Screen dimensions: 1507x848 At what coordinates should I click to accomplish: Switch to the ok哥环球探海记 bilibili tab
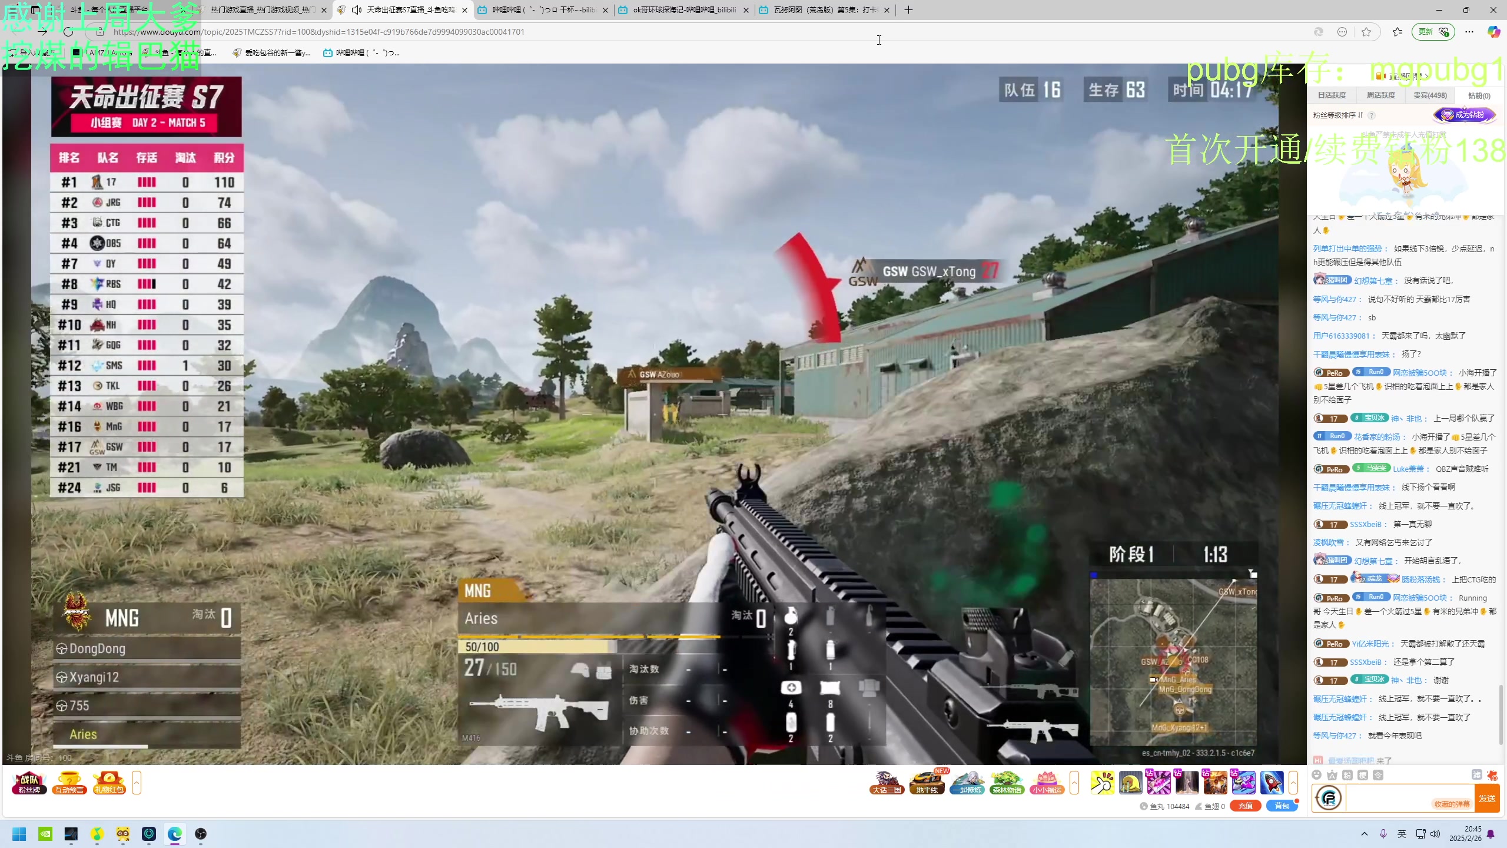(x=684, y=10)
